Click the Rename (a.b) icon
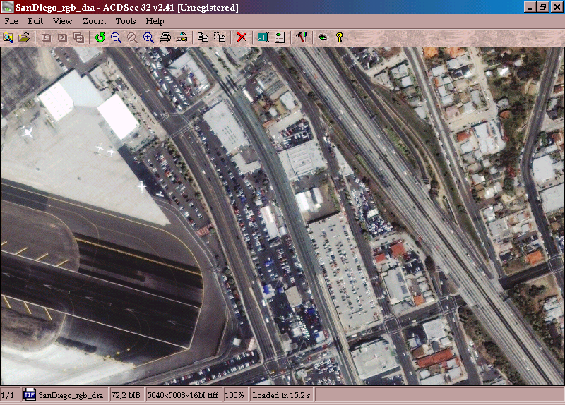Viewport: 565px width, 405px height. click(263, 37)
